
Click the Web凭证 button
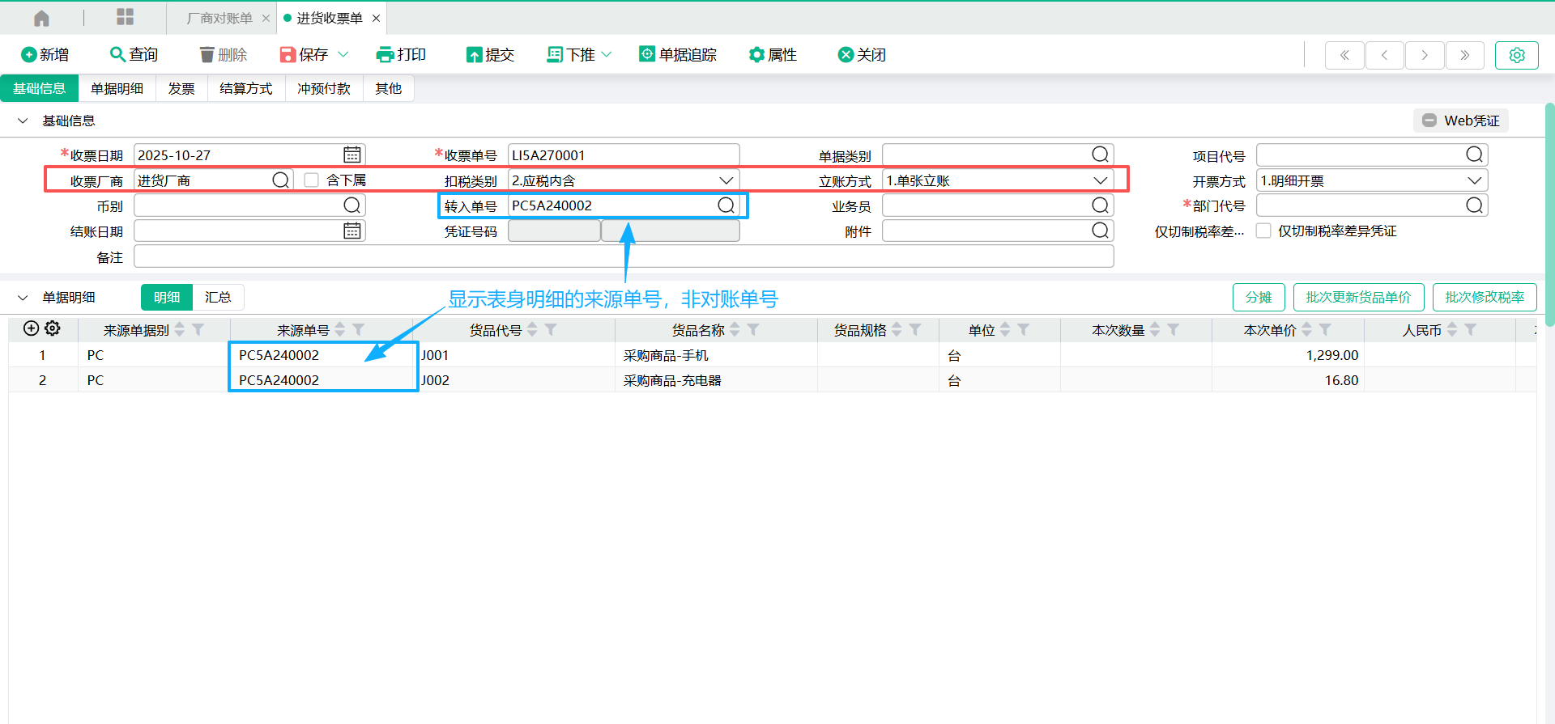point(1461,121)
